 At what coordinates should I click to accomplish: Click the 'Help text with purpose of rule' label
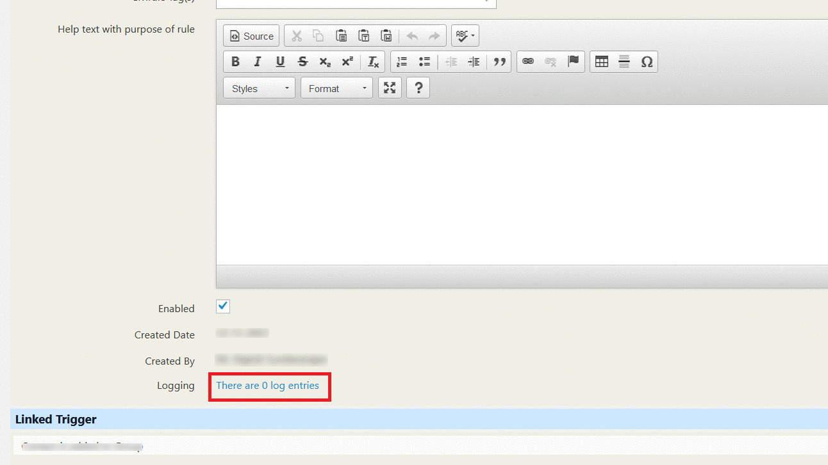pyautogui.click(x=126, y=29)
